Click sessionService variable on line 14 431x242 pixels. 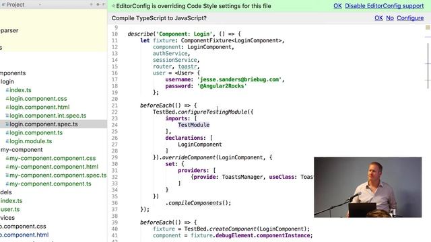click(175, 60)
